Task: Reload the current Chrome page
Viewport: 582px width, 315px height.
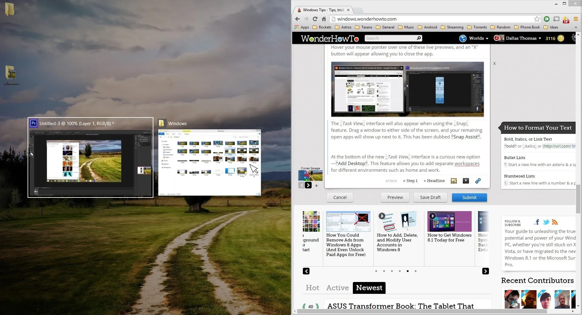Action: click(x=315, y=19)
